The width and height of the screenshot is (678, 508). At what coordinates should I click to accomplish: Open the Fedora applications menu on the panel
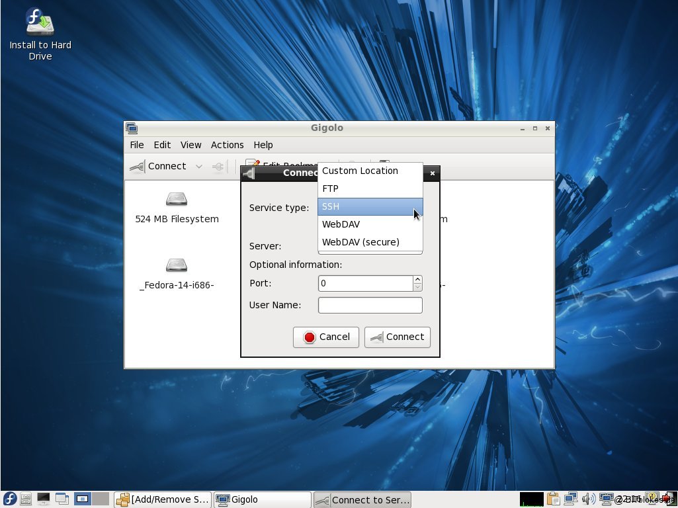click(x=9, y=499)
